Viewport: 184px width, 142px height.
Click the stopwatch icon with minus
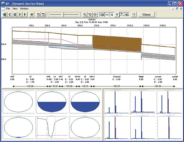click(x=44, y=15)
